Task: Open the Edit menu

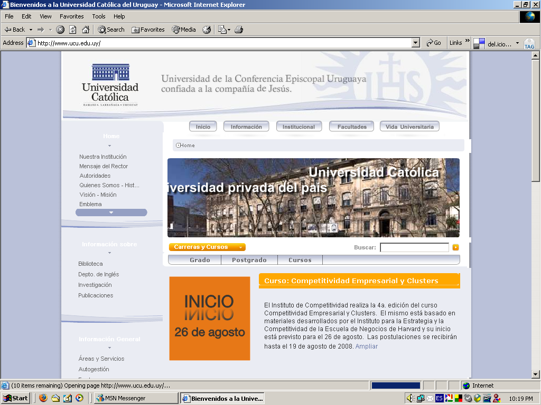Action: pos(26,16)
